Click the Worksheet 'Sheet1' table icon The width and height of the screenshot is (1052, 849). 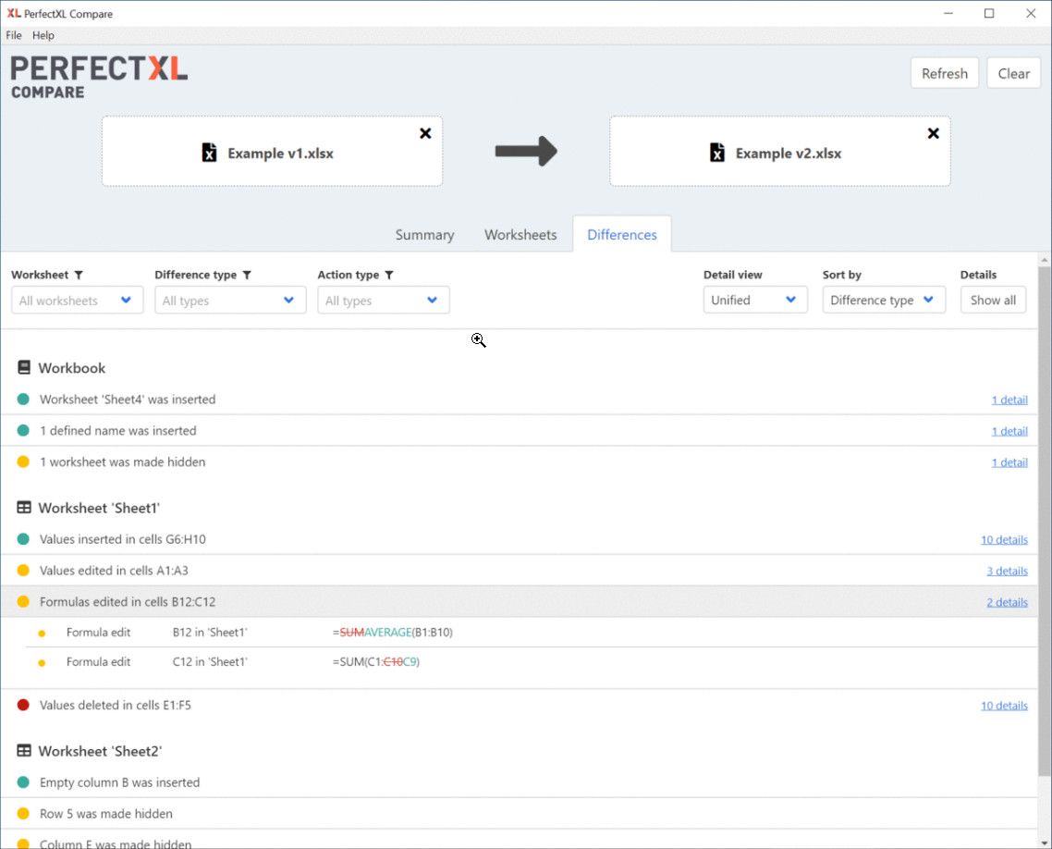tap(24, 508)
